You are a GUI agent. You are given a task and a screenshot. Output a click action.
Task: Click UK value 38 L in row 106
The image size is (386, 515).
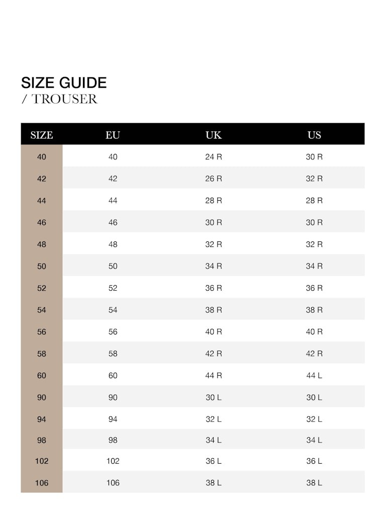(x=214, y=483)
